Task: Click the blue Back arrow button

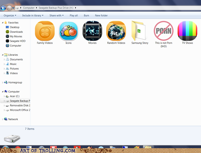Action: tap(3, 8)
